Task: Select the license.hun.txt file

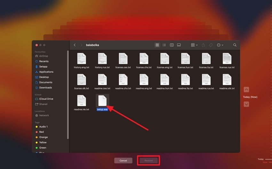Action: click(185, 61)
